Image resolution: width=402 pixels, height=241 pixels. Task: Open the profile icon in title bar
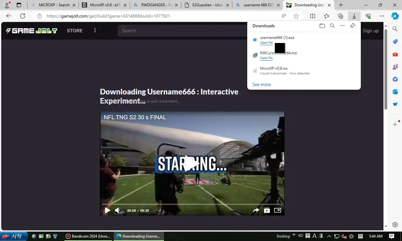(7, 5)
